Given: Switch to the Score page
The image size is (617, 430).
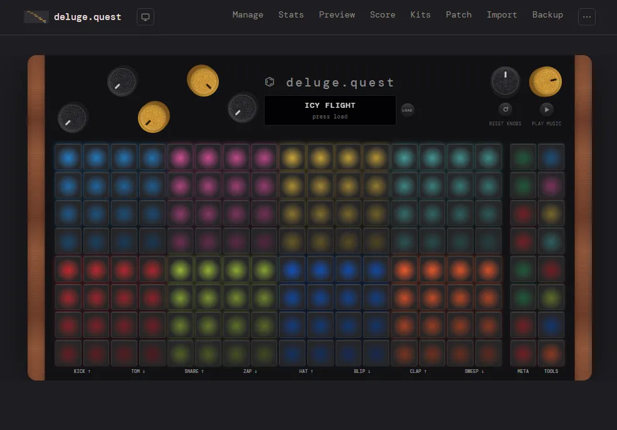Looking at the screenshot, I should point(382,14).
